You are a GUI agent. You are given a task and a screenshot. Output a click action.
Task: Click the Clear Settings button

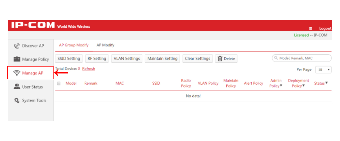pyautogui.click(x=197, y=58)
